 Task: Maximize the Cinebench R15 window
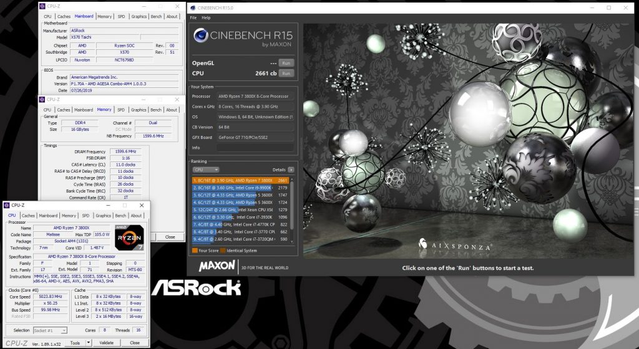click(x=609, y=7)
